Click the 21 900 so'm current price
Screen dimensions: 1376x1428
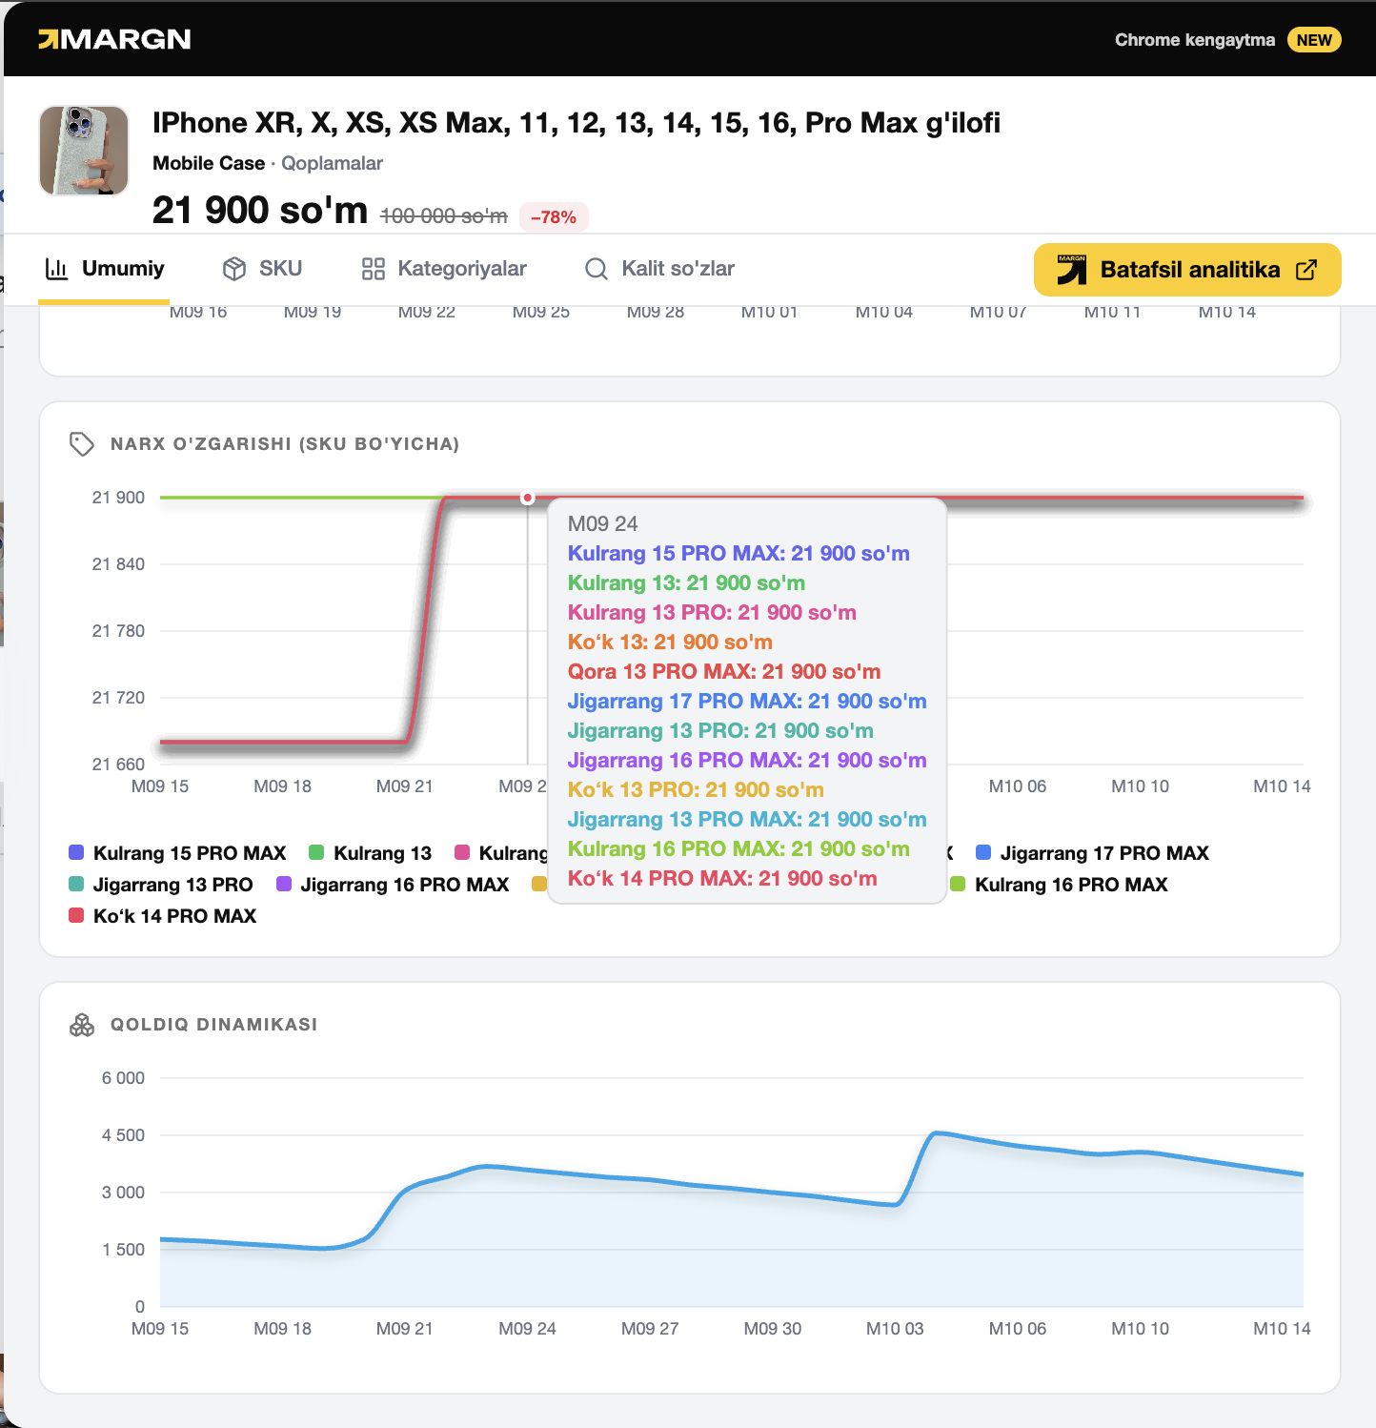[x=260, y=210]
